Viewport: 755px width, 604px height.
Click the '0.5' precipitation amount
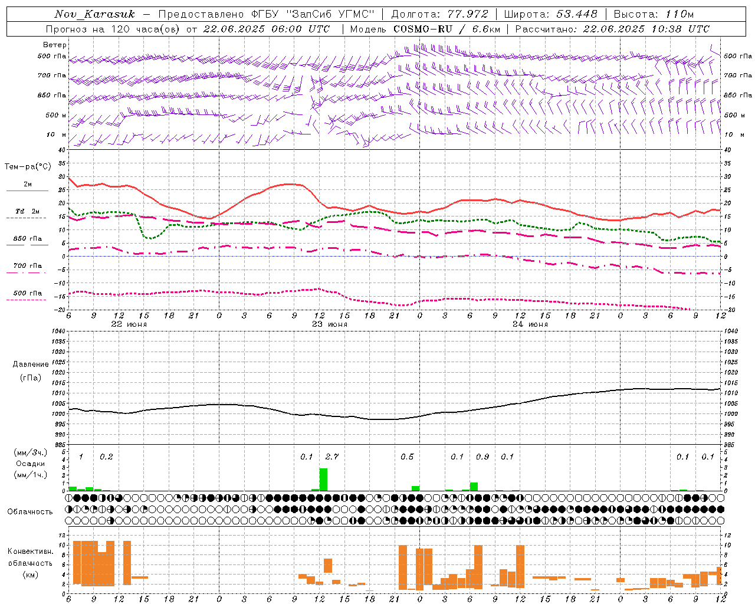coord(407,457)
